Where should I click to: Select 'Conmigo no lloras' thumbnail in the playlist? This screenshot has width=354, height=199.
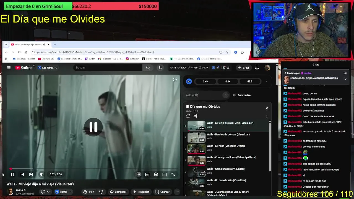[196, 160]
